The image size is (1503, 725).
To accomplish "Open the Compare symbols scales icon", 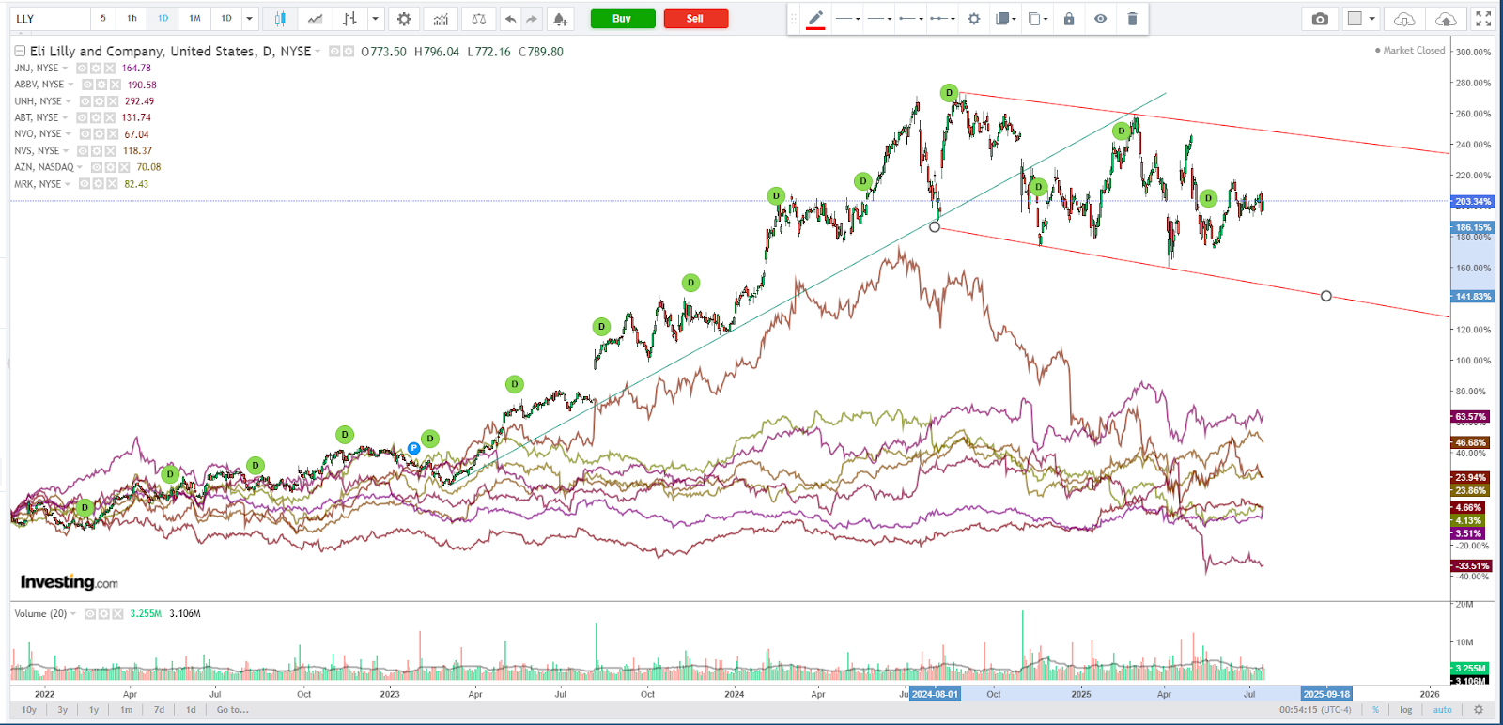I will coord(478,18).
